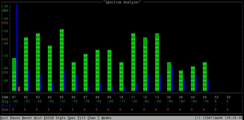Open the Filt filter settings

(x=81, y=118)
